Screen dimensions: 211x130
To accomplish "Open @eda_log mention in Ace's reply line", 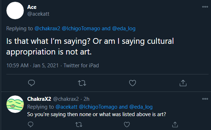I will click(x=124, y=28).
